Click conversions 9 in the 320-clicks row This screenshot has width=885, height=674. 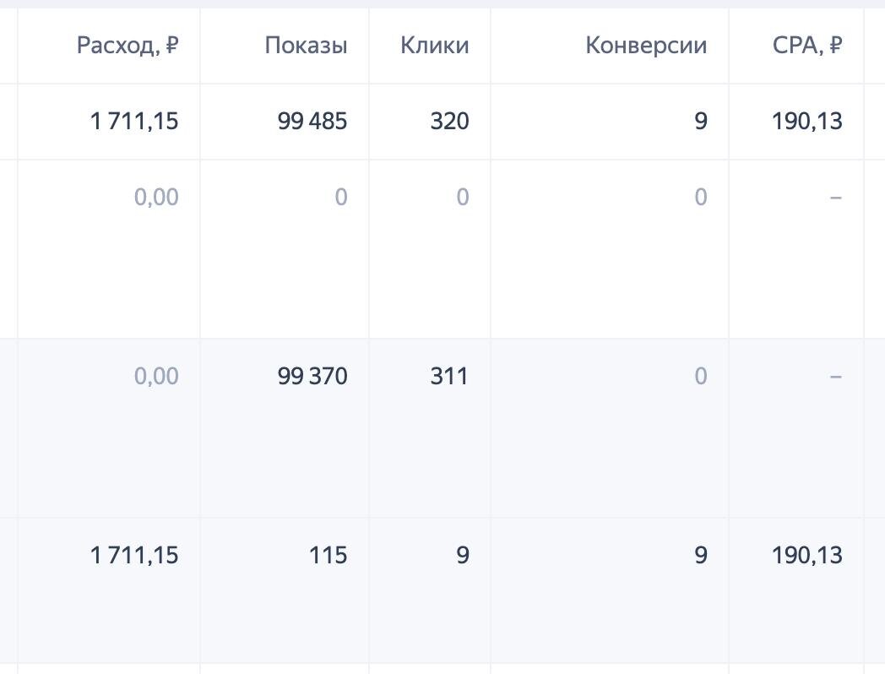point(700,122)
